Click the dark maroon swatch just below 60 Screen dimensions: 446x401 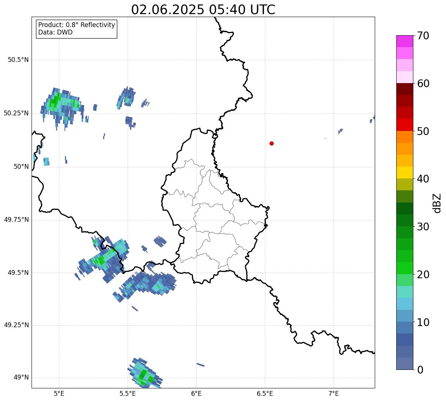point(404,89)
